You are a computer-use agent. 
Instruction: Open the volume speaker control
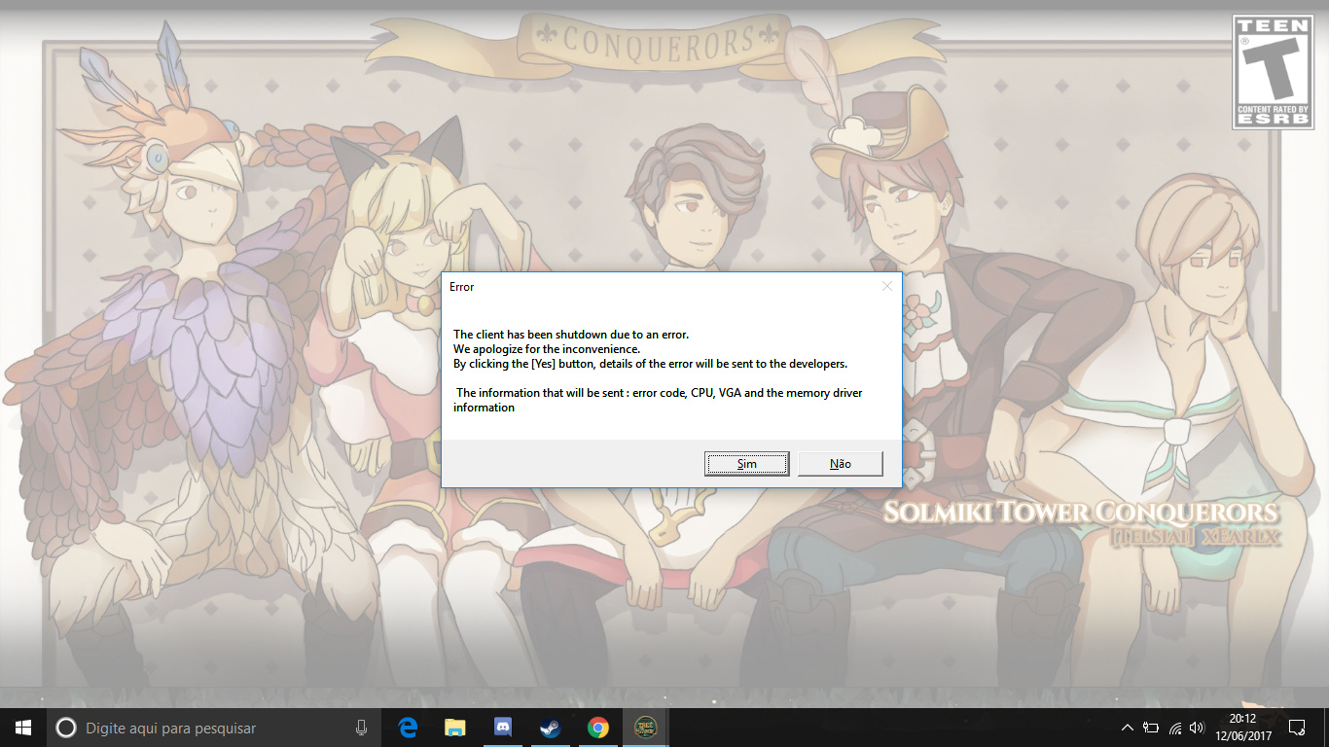1198,728
